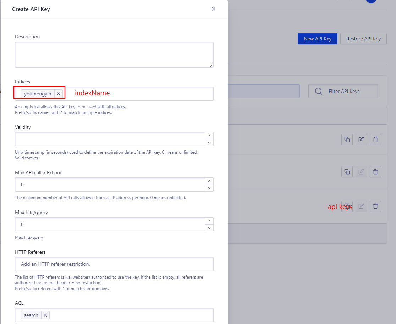
Task: Increment Max hits/query stepper
Action: point(209,221)
